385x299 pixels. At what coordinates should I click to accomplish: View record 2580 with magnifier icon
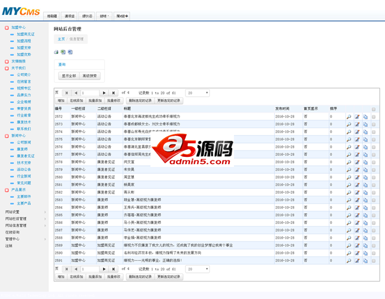pyautogui.click(x=349, y=178)
